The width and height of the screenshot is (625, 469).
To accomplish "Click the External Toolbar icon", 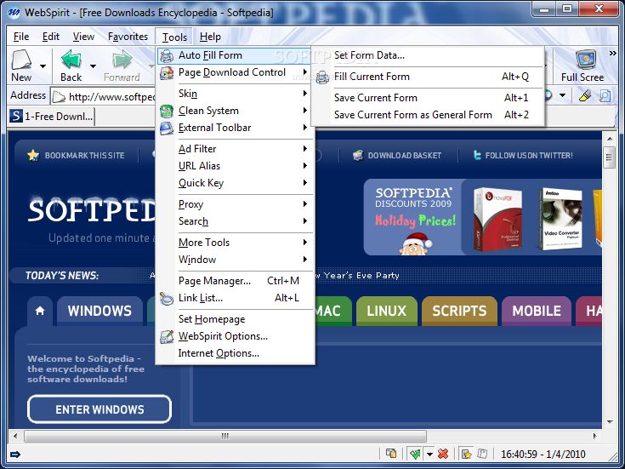I will click(167, 129).
